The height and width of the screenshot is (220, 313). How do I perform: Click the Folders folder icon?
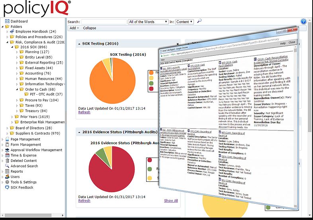click(7, 27)
